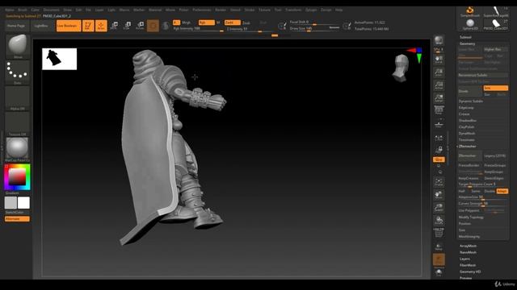Open the Standard brush thumbnail
517x290 pixels.
17,46
